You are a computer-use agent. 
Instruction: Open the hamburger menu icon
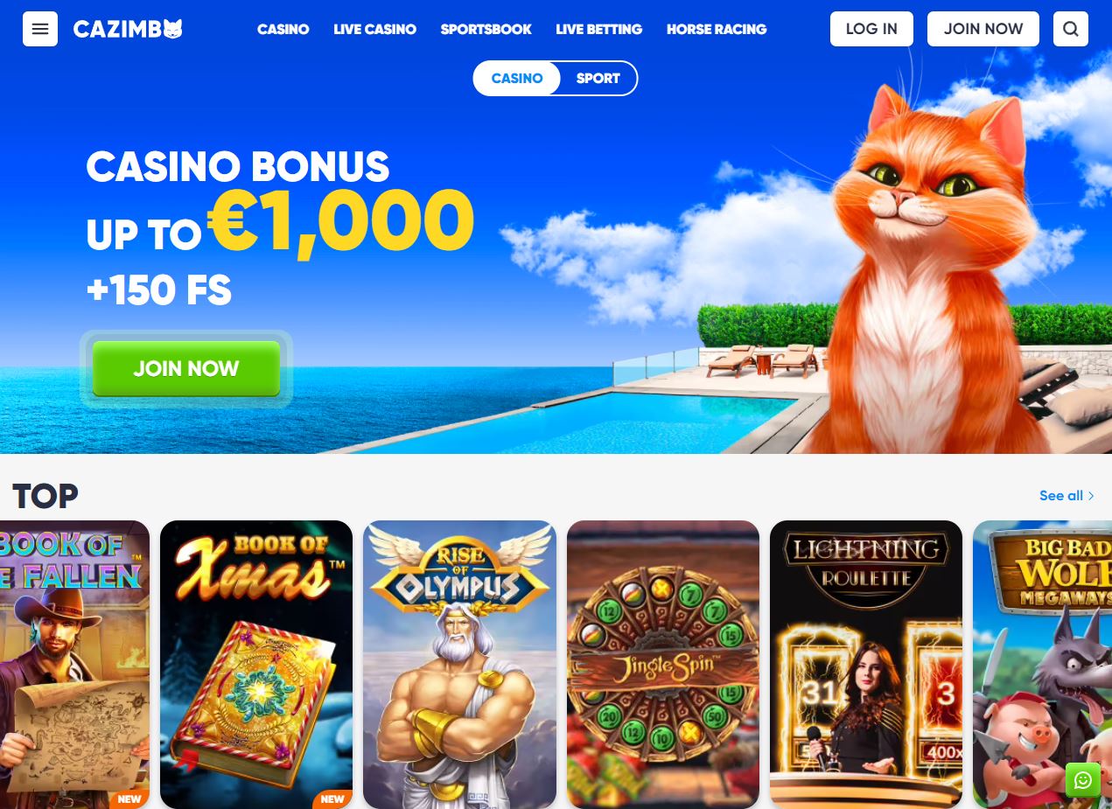(x=40, y=29)
